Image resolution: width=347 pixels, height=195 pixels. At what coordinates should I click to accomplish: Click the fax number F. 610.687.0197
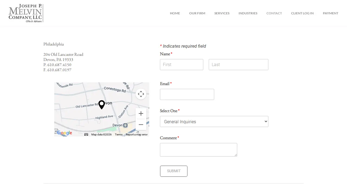57,70
